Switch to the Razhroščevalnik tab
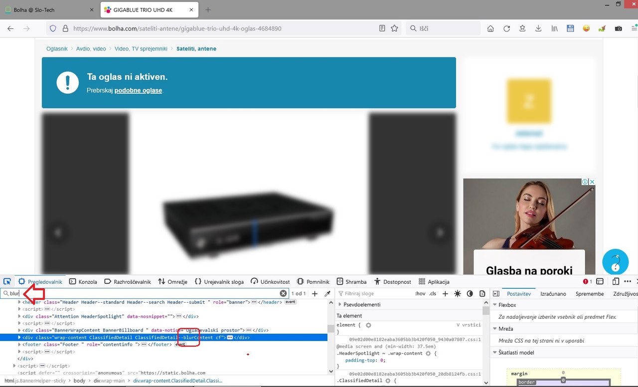This screenshot has height=387, width=638. 127,282
